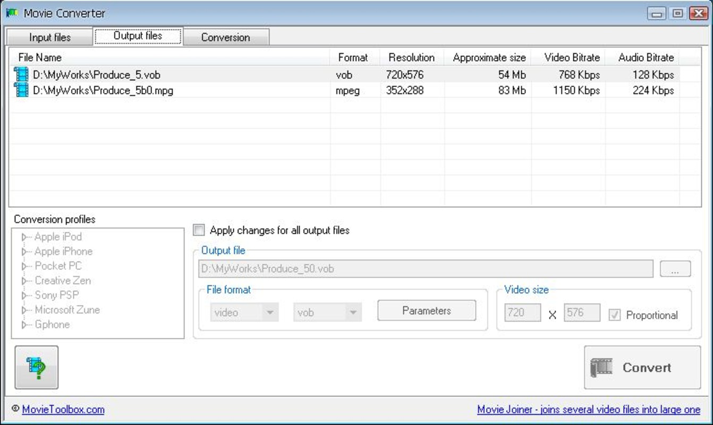
Task: Click the output file path field
Action: click(x=426, y=269)
